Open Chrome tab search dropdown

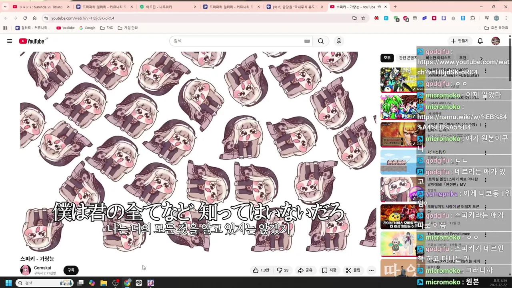tap(5, 7)
